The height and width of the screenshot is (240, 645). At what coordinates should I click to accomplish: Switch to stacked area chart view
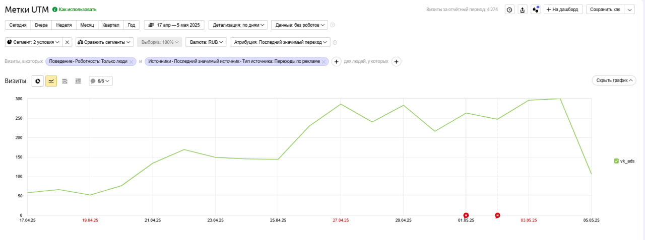click(x=64, y=81)
